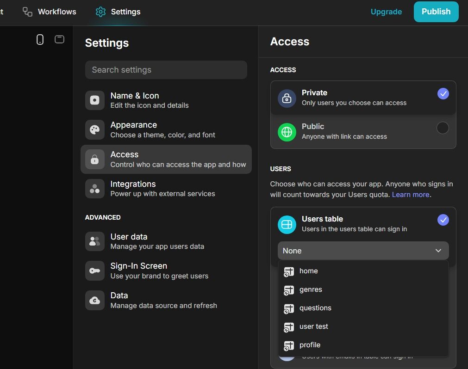The height and width of the screenshot is (369, 468).
Task: Click the Private padlock icon
Action: [287, 98]
